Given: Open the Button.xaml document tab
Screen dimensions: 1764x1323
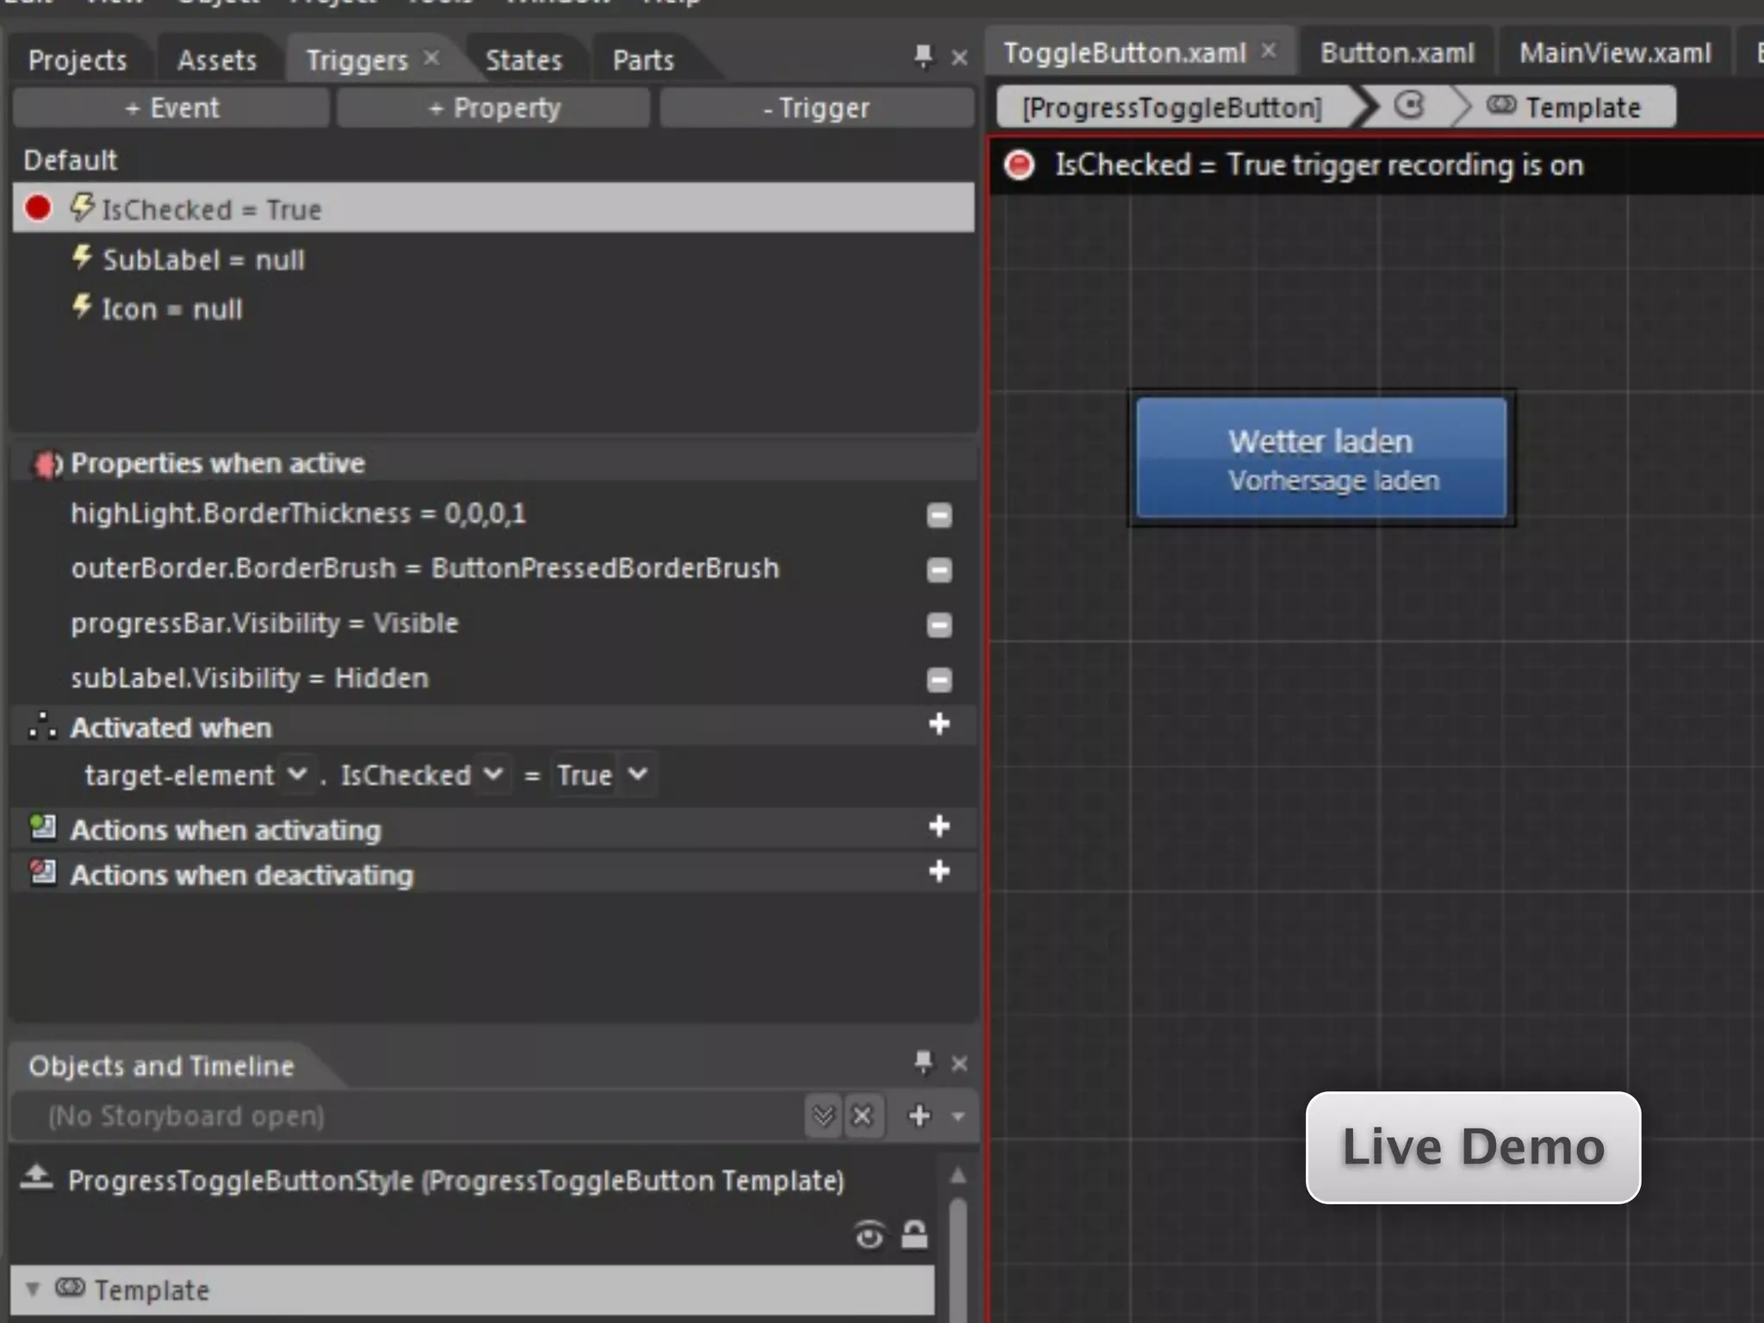Looking at the screenshot, I should point(1397,53).
